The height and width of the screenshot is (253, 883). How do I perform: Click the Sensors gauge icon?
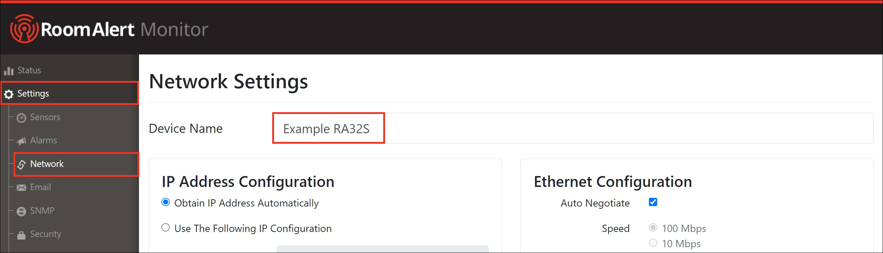21,118
